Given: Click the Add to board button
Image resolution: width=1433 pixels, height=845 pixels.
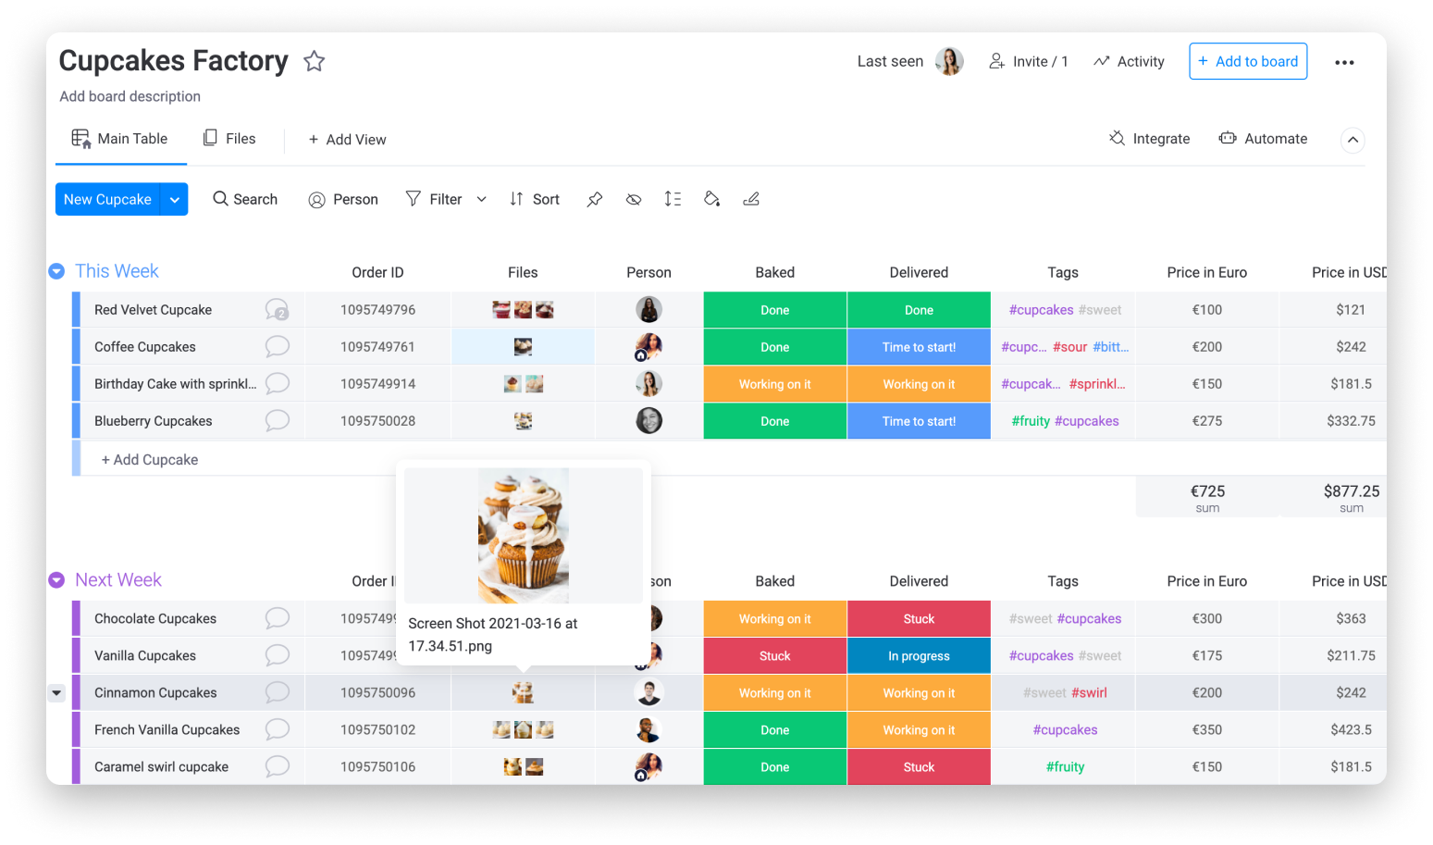Looking at the screenshot, I should pyautogui.click(x=1248, y=61).
